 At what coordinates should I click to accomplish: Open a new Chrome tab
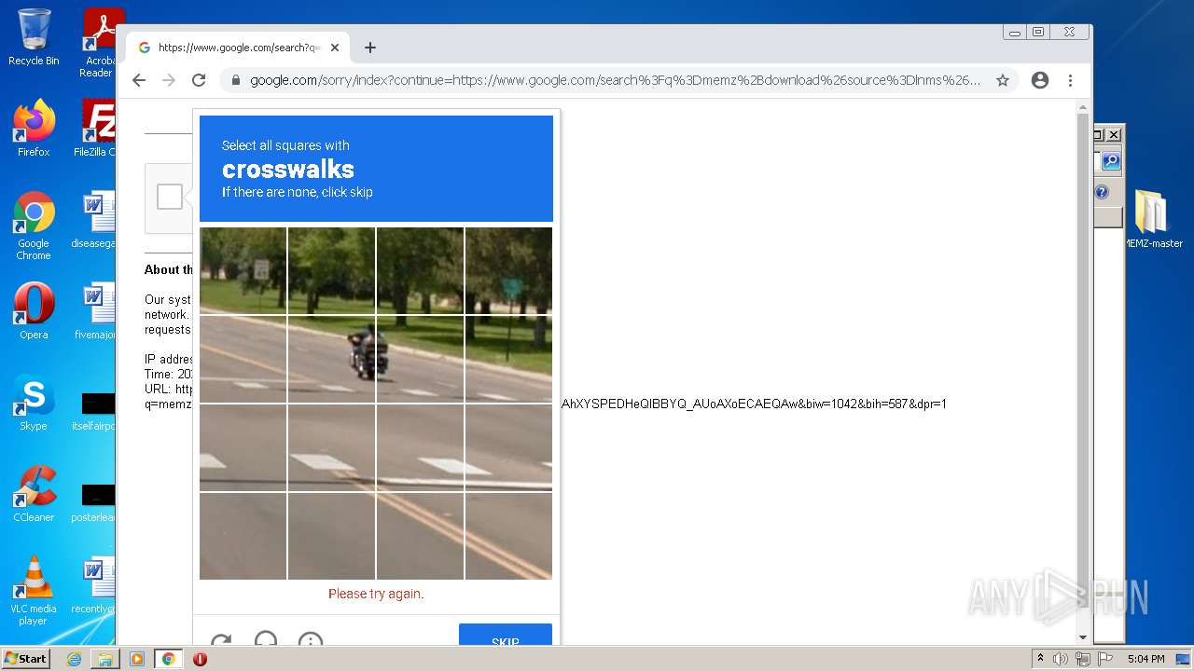click(x=370, y=48)
